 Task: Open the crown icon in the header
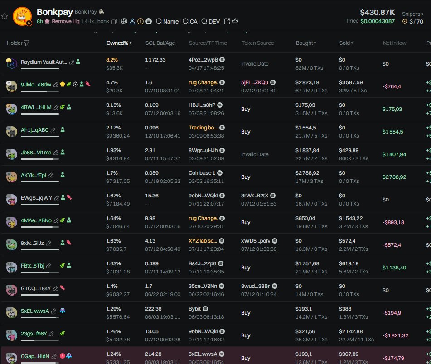[x=235, y=21]
